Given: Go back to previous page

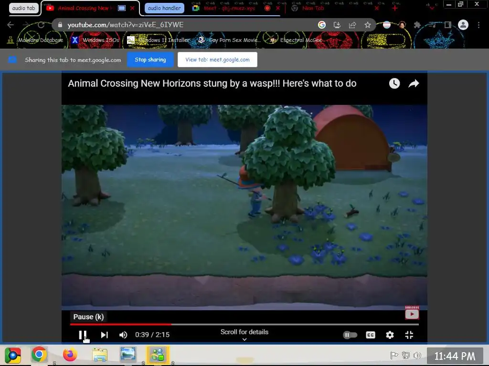Looking at the screenshot, I should pos(11,25).
